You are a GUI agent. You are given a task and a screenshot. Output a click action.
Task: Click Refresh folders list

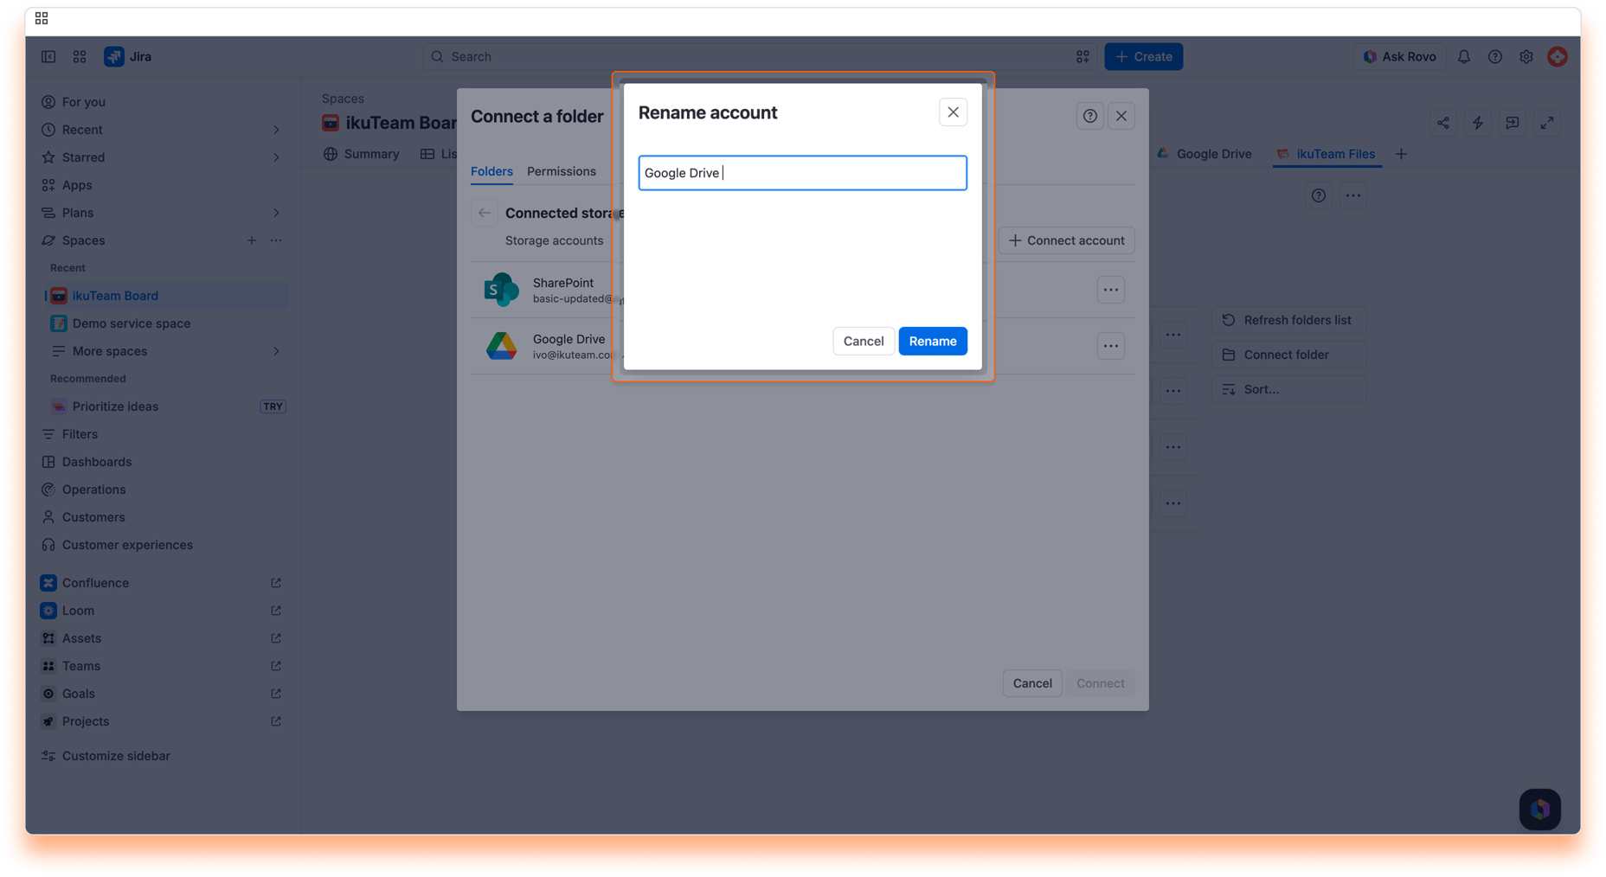click(1288, 320)
